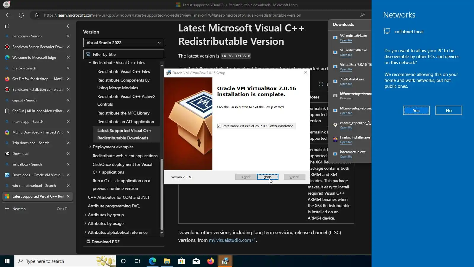The width and height of the screenshot is (474, 267).
Task: Click 'Open file' under Firefox Installer.exe
Action: point(346,142)
